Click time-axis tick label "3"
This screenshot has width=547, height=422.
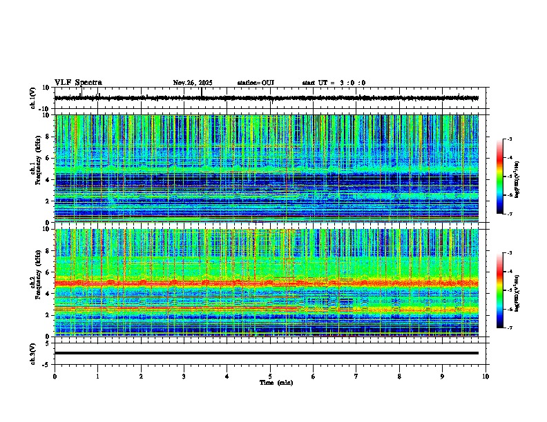tap(184, 376)
